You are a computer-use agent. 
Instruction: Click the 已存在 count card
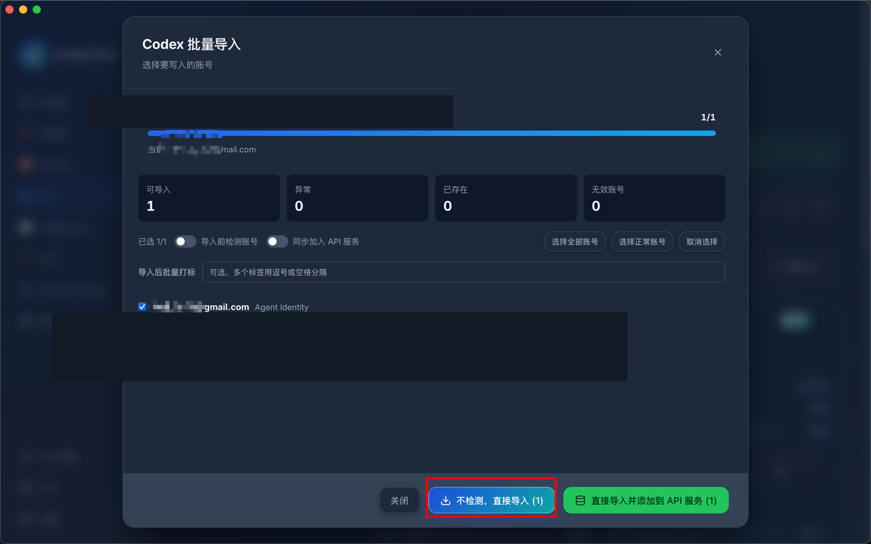coord(506,198)
